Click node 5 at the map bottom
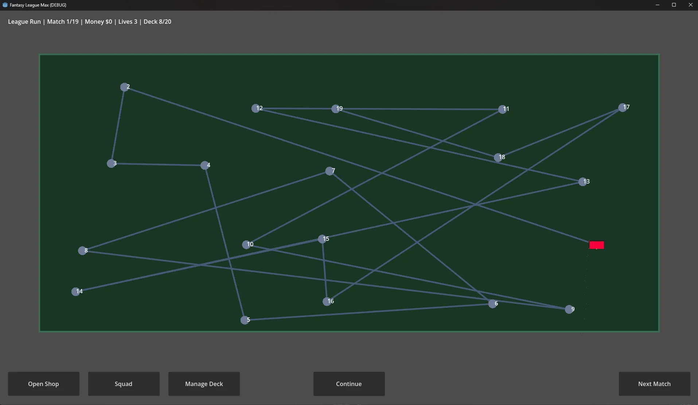The width and height of the screenshot is (698, 405). tap(245, 320)
